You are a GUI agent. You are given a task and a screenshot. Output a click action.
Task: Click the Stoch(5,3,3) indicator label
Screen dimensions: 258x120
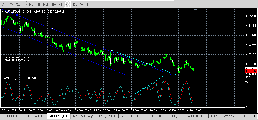(x=19, y=78)
